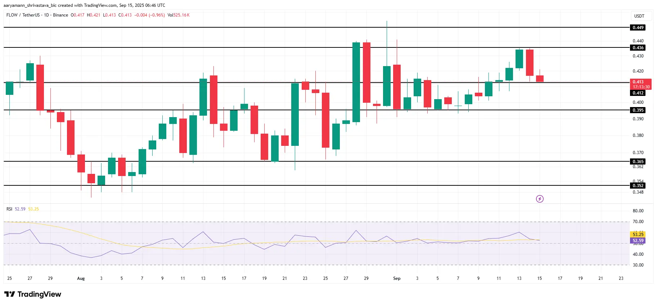
Task: Select the 0.449 price level label
Action: 638,28
